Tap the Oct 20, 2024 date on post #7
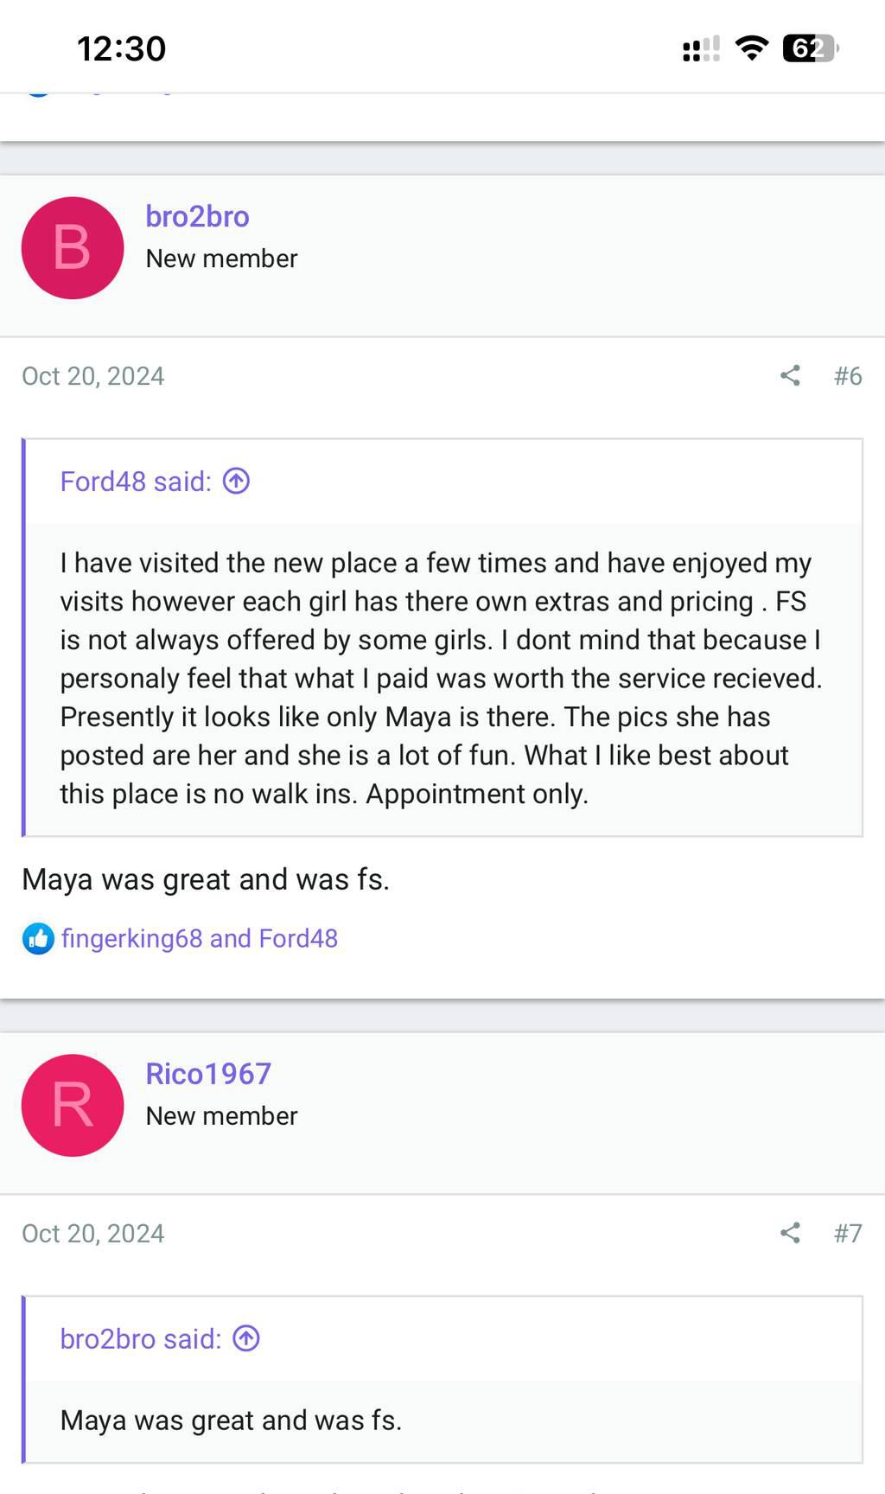Screen dimensions: 885x1494 tap(93, 1233)
